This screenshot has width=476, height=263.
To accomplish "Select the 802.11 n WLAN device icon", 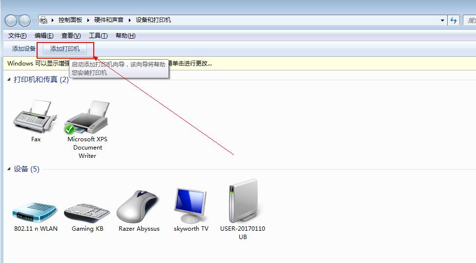I will pos(35,213).
